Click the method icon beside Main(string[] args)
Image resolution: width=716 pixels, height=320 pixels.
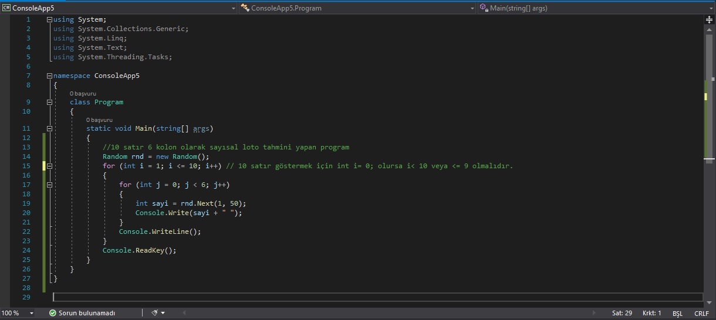(x=484, y=8)
